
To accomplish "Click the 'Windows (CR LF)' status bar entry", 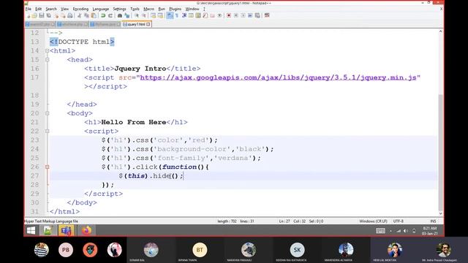I will coord(373,221).
